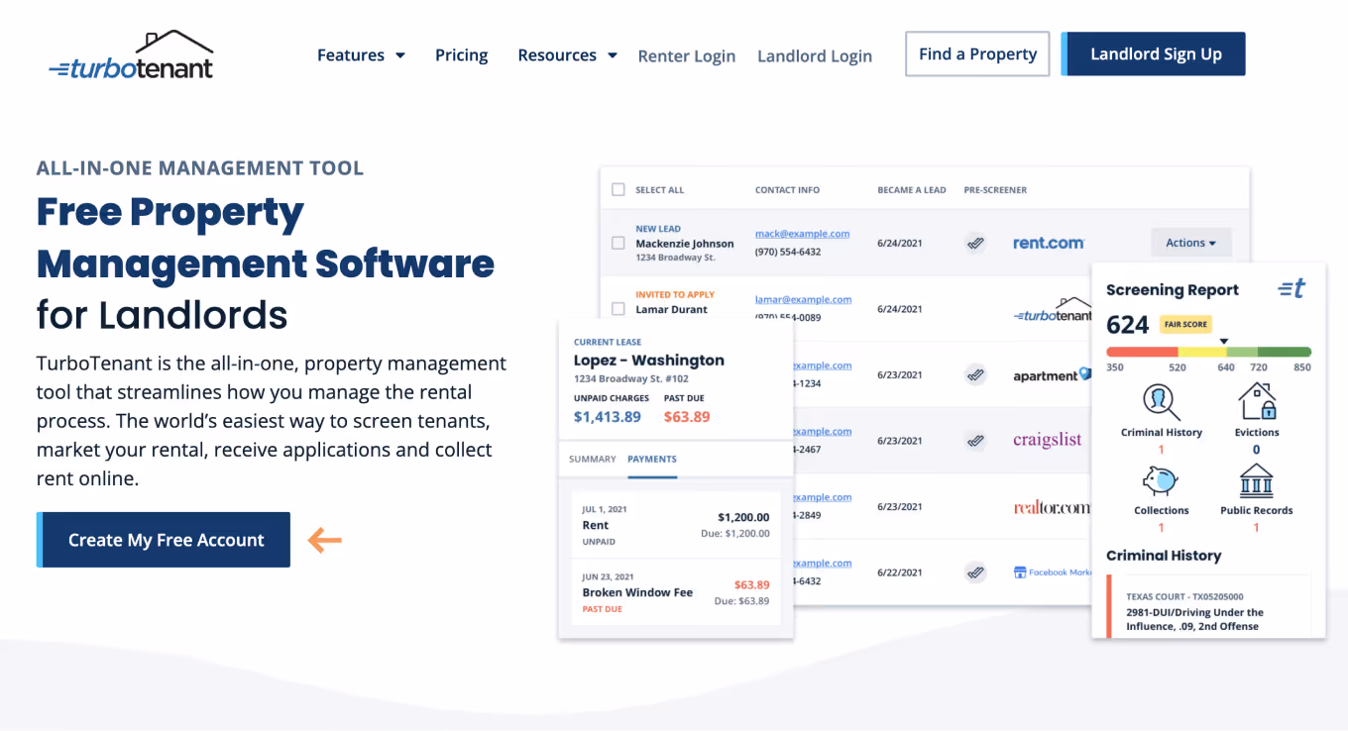
Task: Check the Mackenzie Johnson lead checkbox
Action: pos(618,243)
